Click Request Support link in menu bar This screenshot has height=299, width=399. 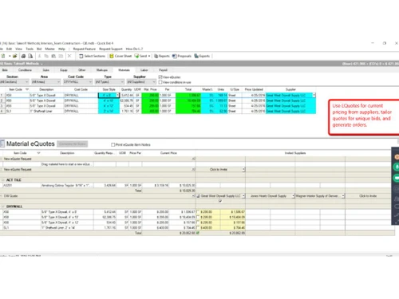(111, 49)
